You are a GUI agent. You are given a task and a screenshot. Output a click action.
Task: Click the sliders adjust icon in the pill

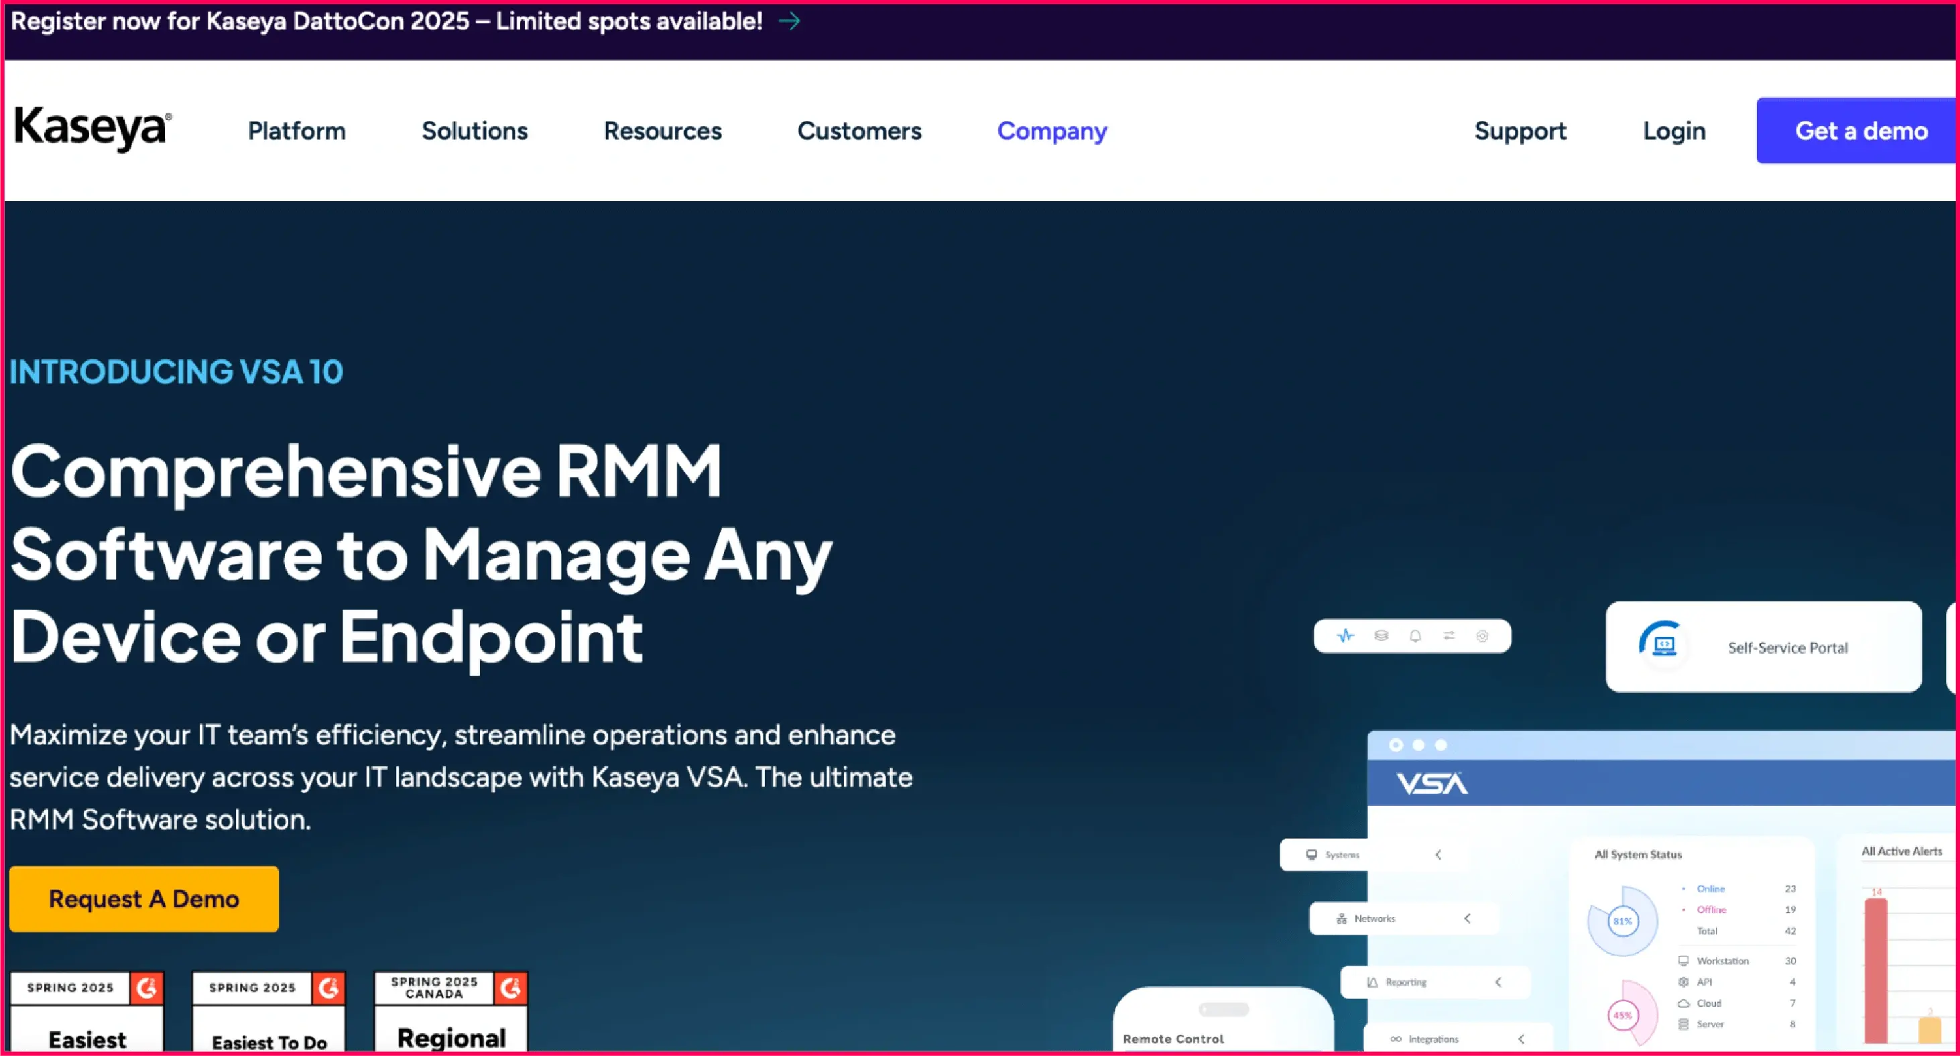(x=1449, y=636)
